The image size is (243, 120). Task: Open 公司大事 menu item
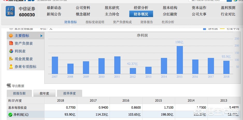coord(199,14)
